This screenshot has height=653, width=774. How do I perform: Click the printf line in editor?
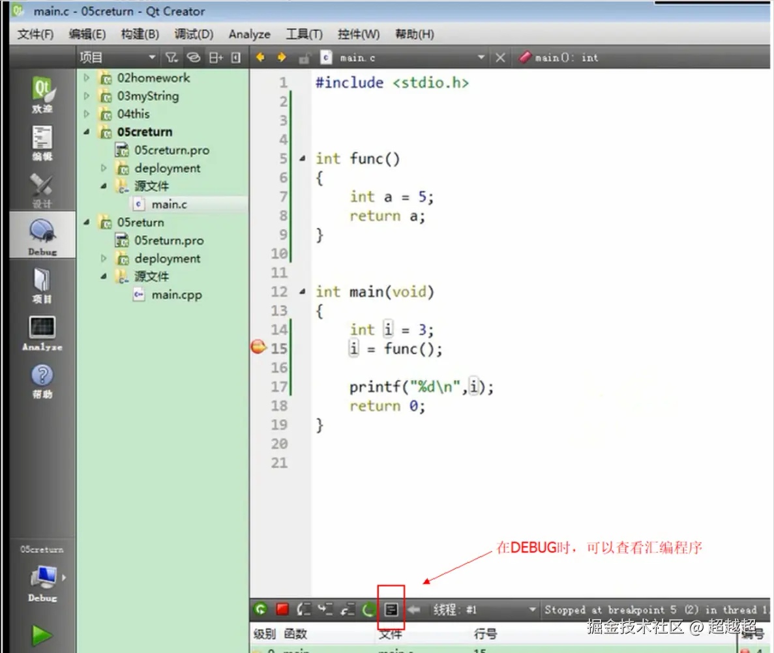[421, 386]
